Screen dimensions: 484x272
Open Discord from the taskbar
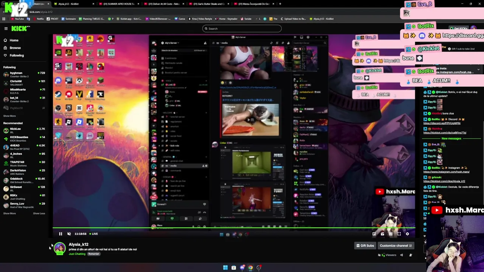242,267
